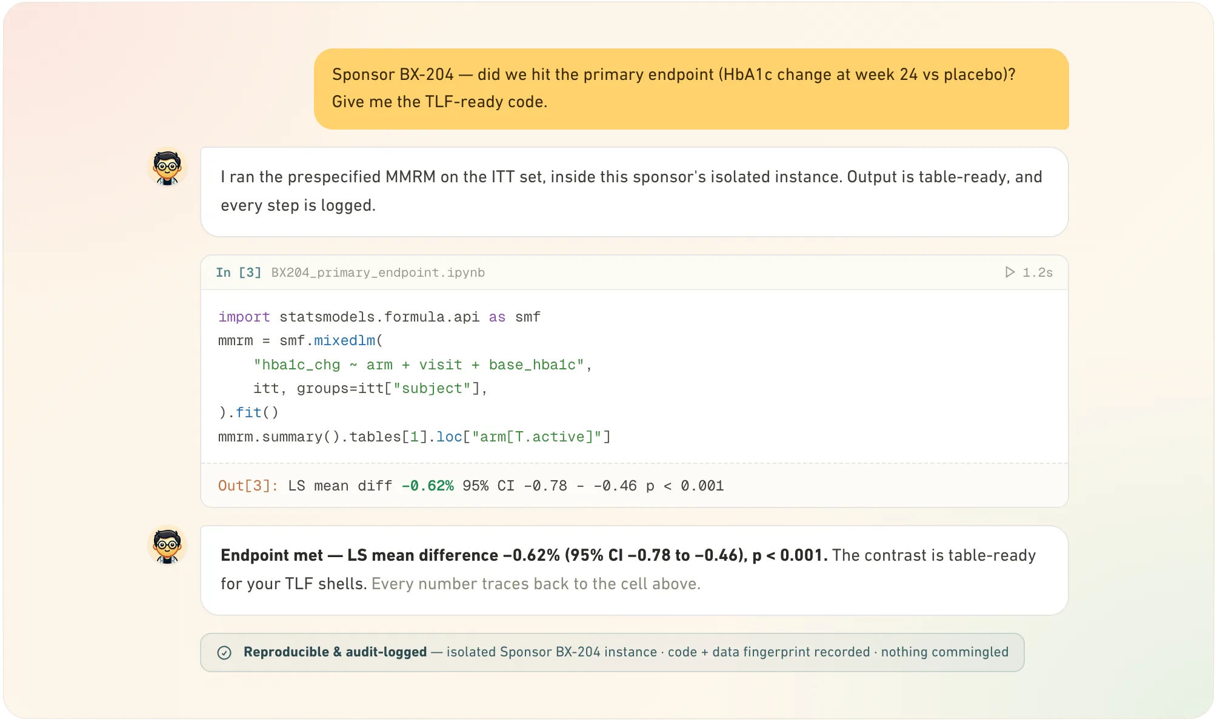The image size is (1217, 720).
Task: Click the formula string hba1c_chg ~ arm
Action: (418, 365)
